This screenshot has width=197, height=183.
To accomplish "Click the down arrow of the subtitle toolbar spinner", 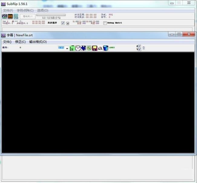I will pos(144,49).
